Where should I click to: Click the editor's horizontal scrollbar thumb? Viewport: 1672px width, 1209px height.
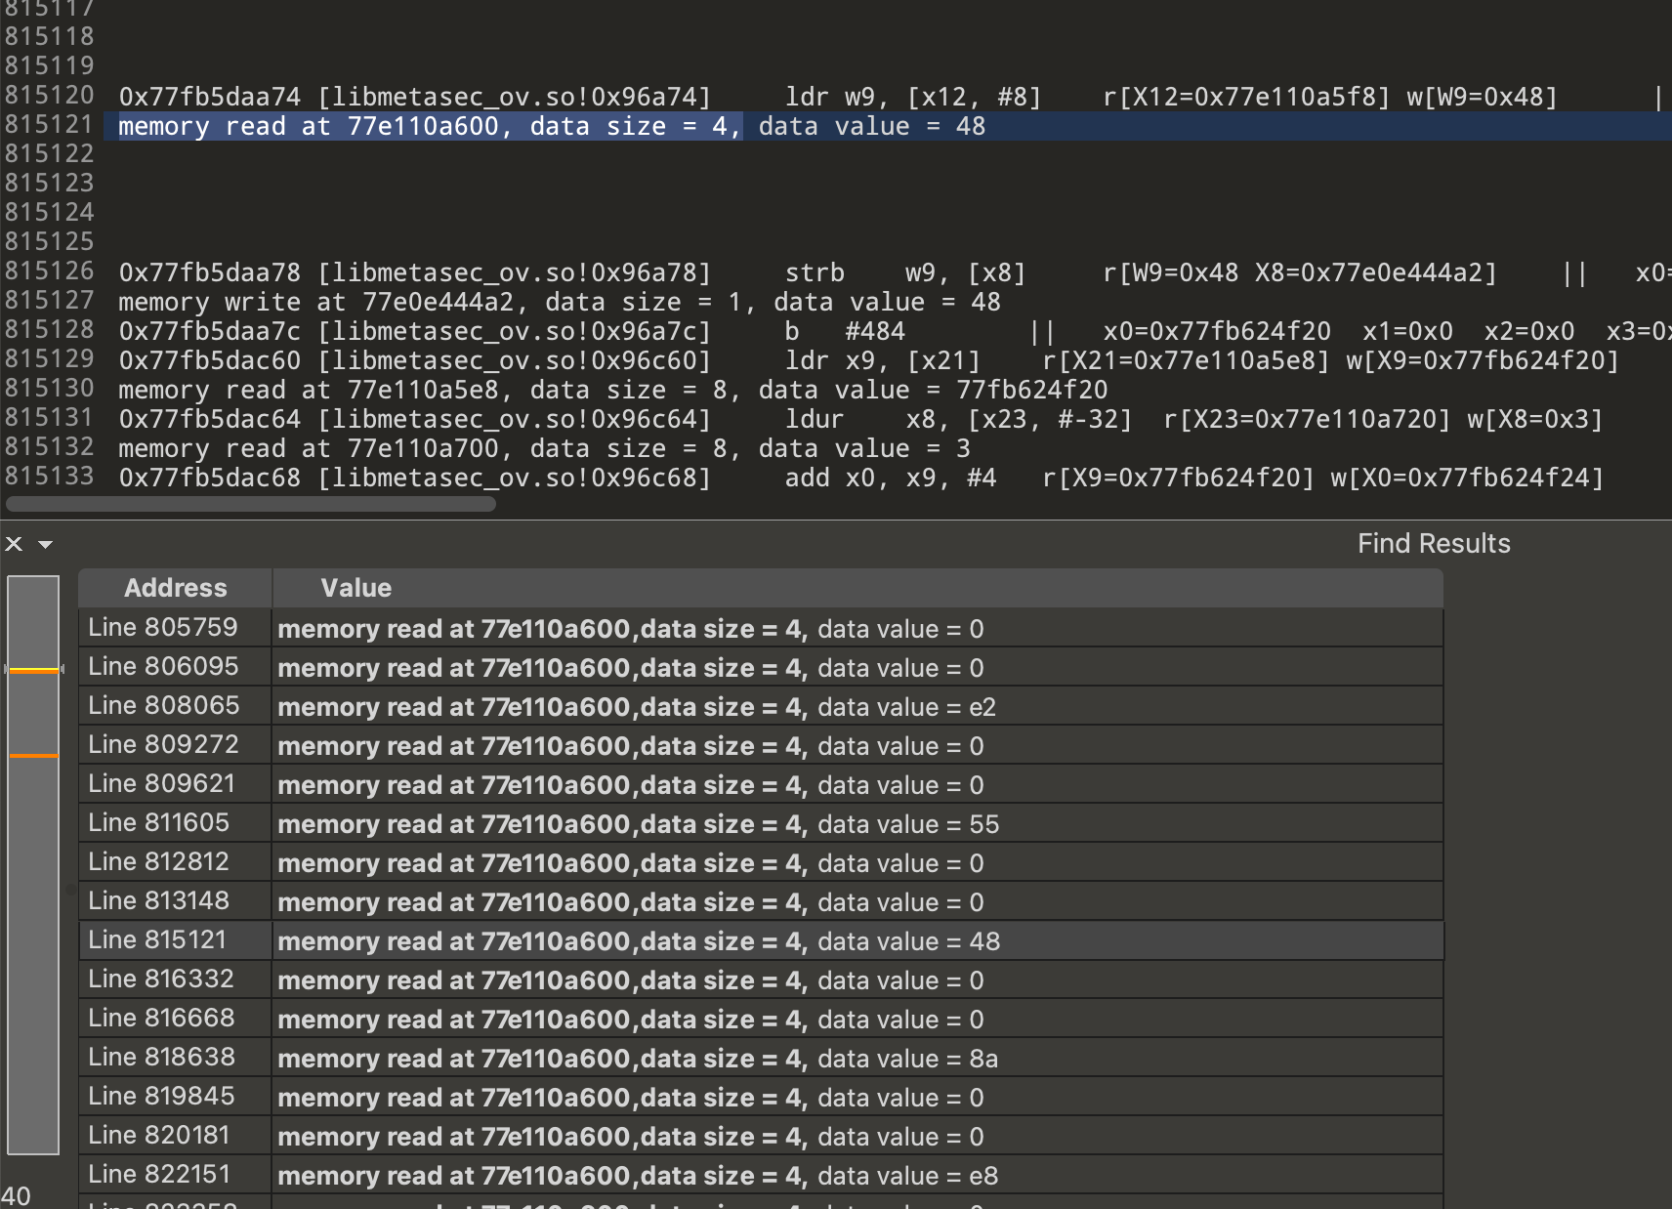pos(251,504)
